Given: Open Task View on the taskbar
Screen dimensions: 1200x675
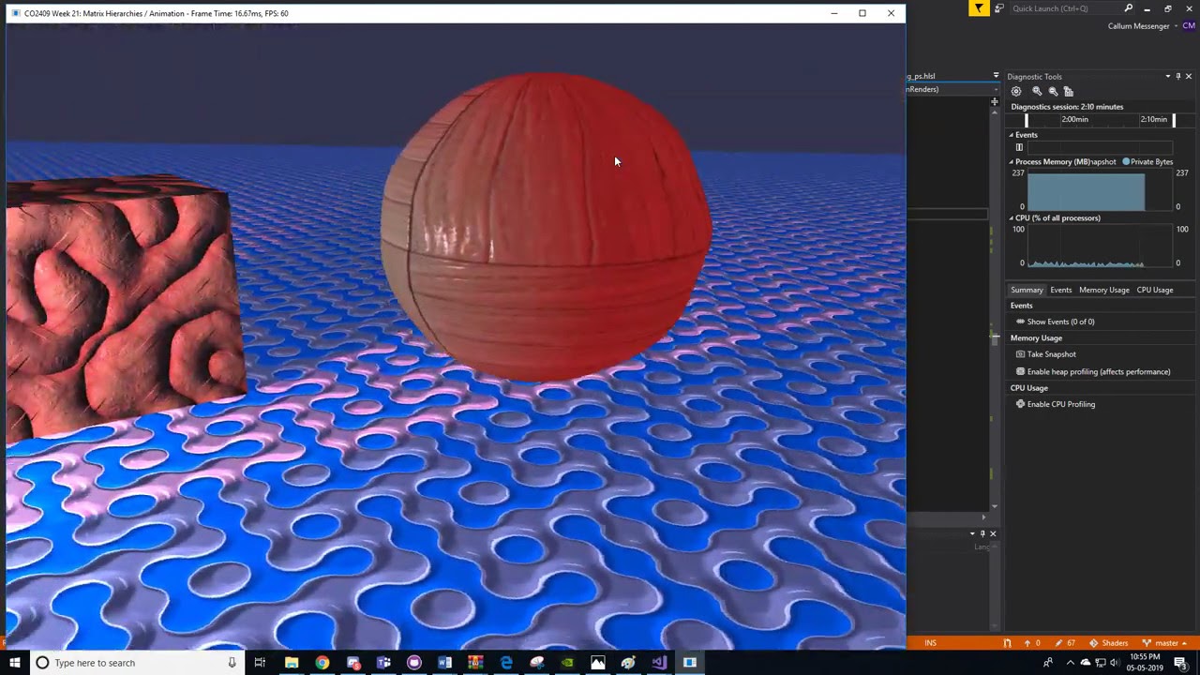Looking at the screenshot, I should point(260,663).
